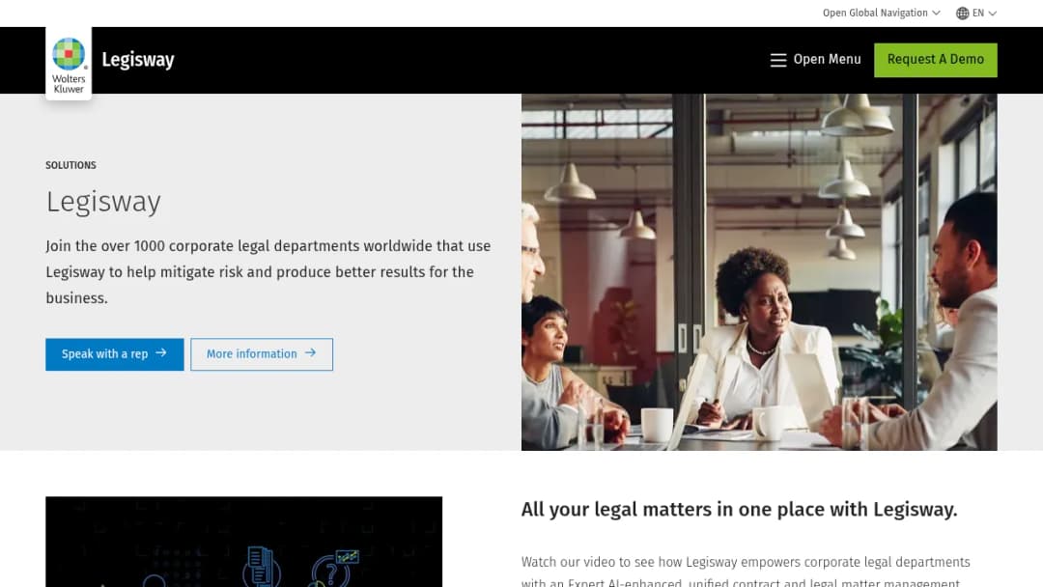Click paragraph starting 'Watch our video to see'
The height and width of the screenshot is (587, 1043).
point(746,572)
